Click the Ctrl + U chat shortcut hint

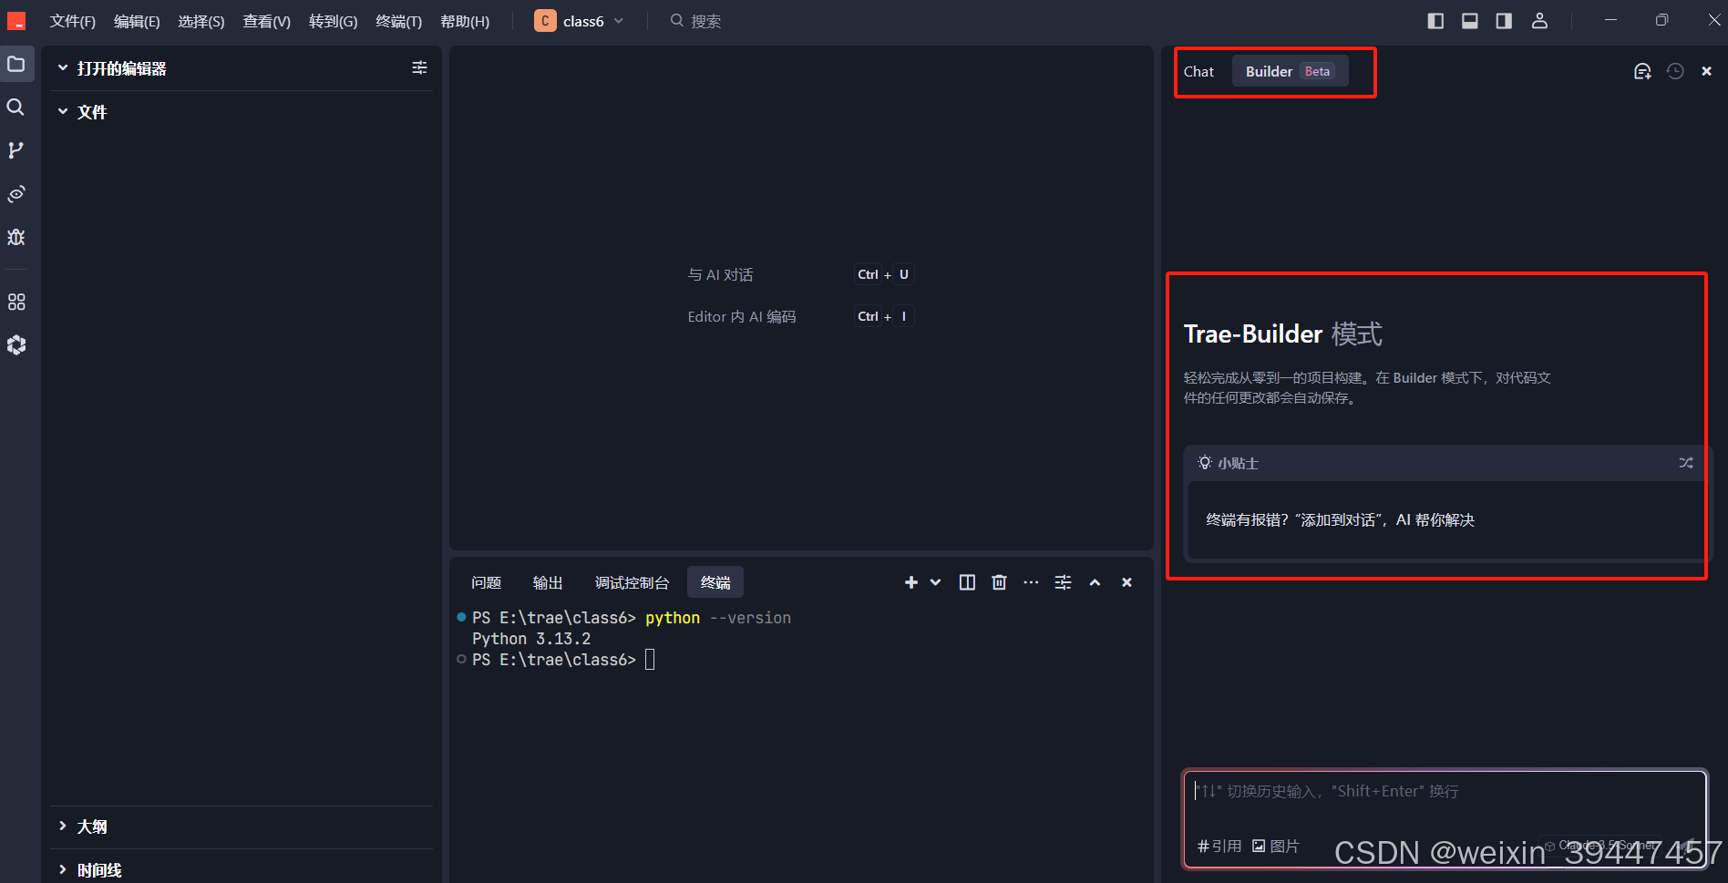[883, 274]
